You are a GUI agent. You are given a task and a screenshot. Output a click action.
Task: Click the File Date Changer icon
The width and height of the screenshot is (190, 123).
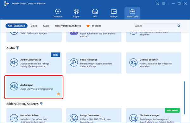(133, 118)
